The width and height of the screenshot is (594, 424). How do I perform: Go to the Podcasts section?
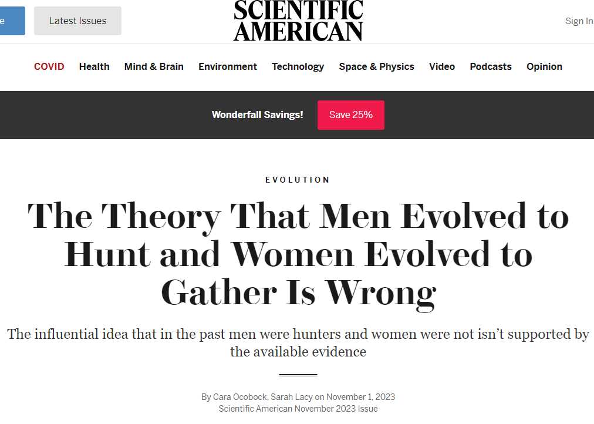[491, 67]
